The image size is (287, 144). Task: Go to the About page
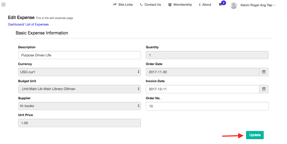point(205,5)
